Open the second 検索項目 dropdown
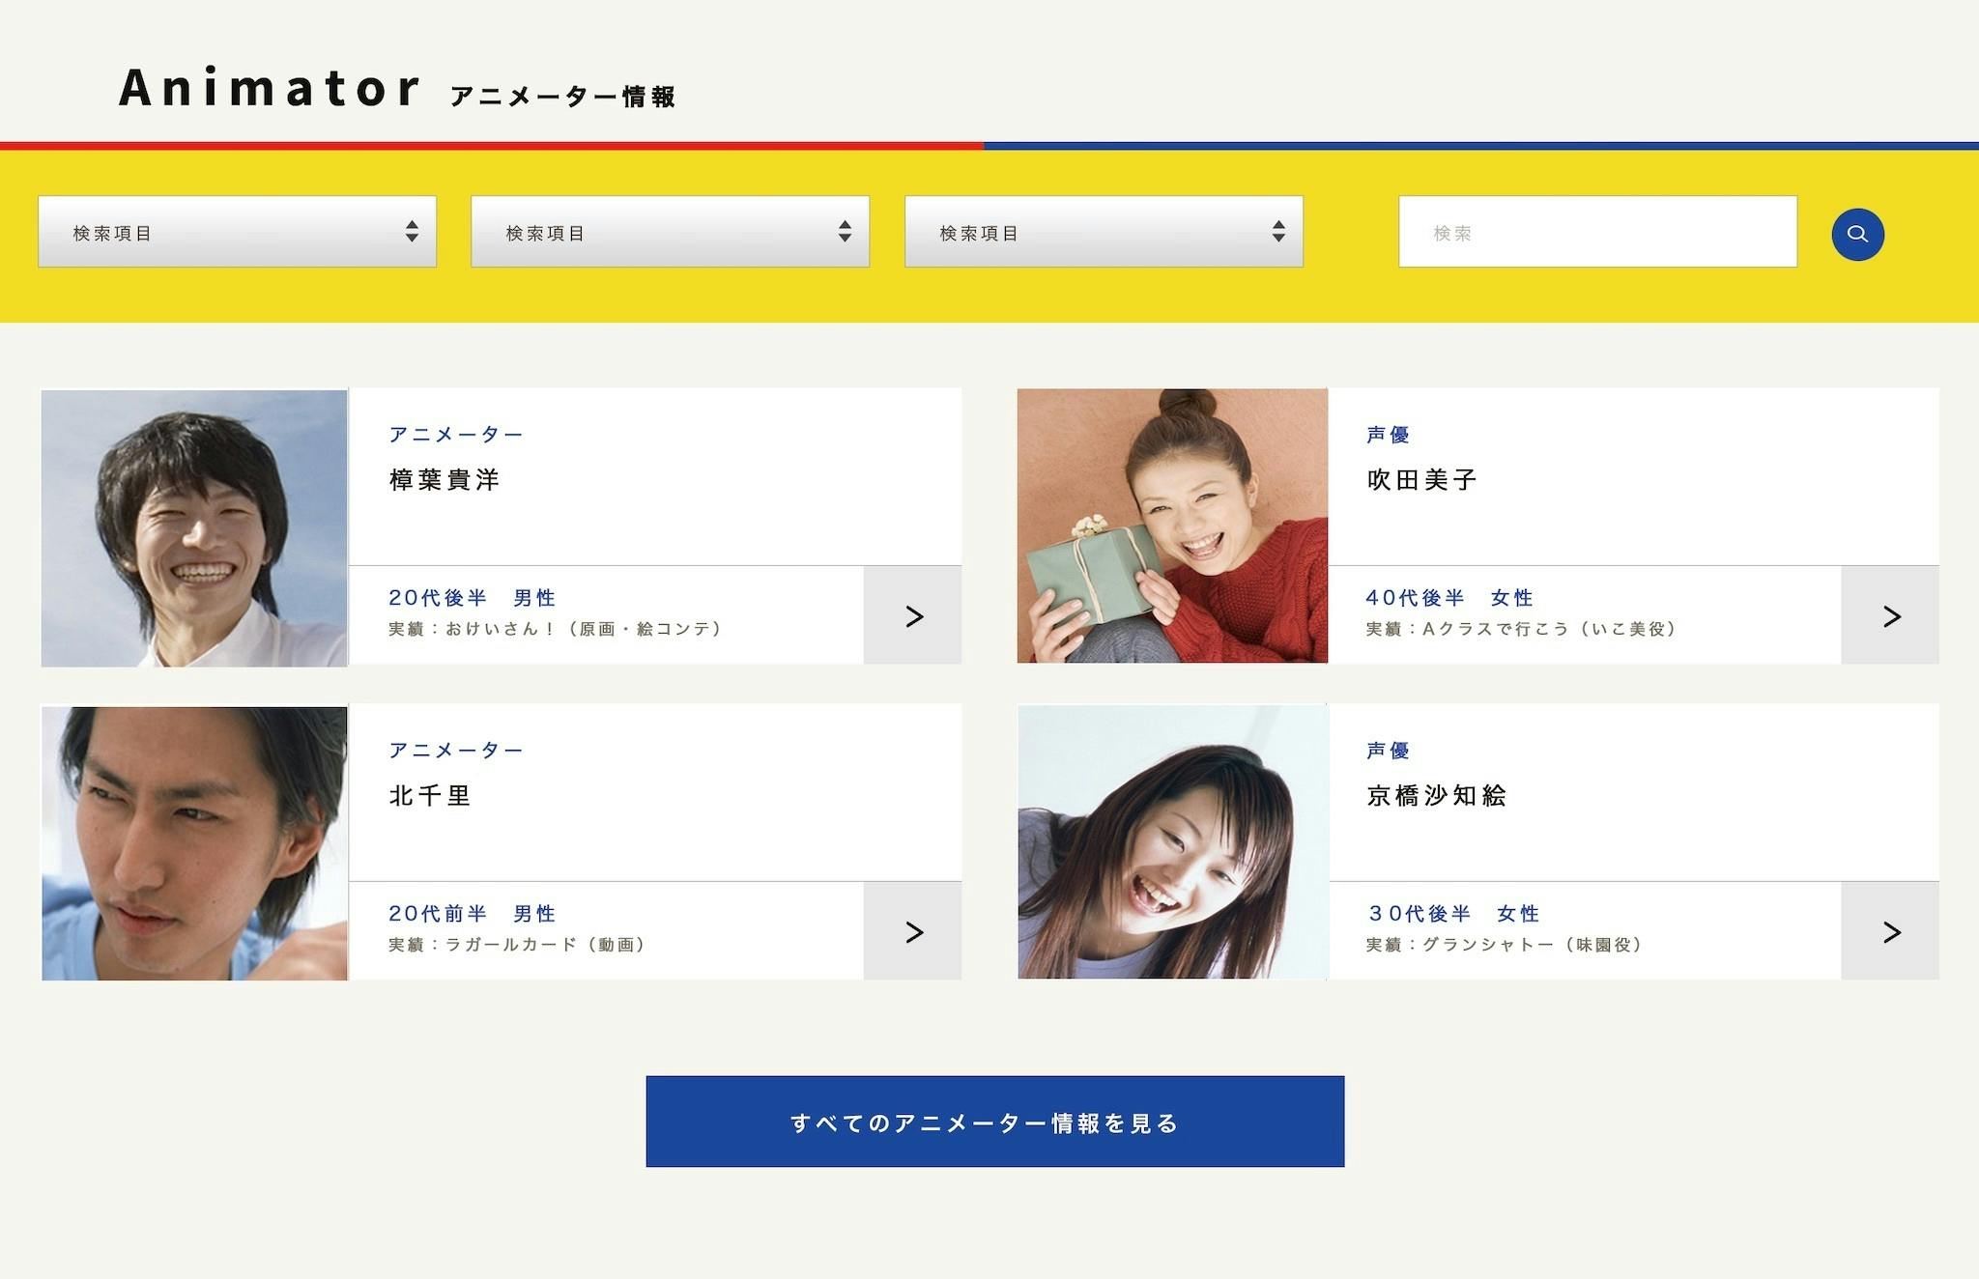1979x1279 pixels. pos(671,232)
